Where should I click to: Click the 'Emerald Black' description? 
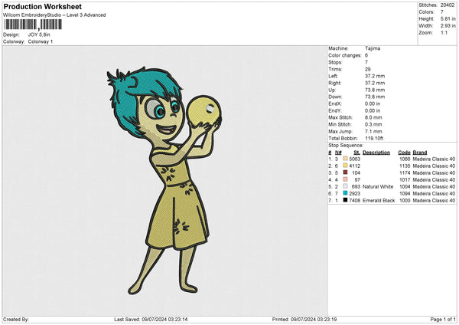coord(379,200)
